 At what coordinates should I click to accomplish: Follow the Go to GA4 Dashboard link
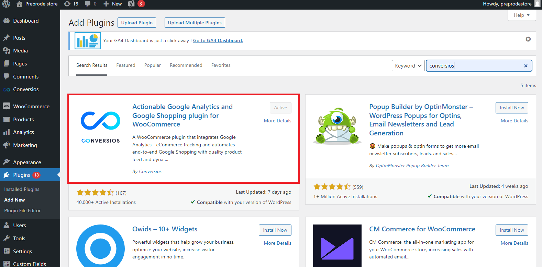pyautogui.click(x=218, y=40)
